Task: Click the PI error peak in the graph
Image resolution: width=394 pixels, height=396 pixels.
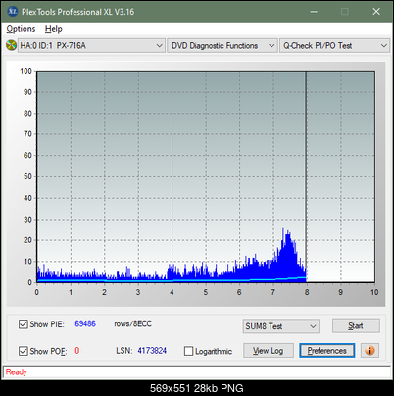Action: [283, 230]
